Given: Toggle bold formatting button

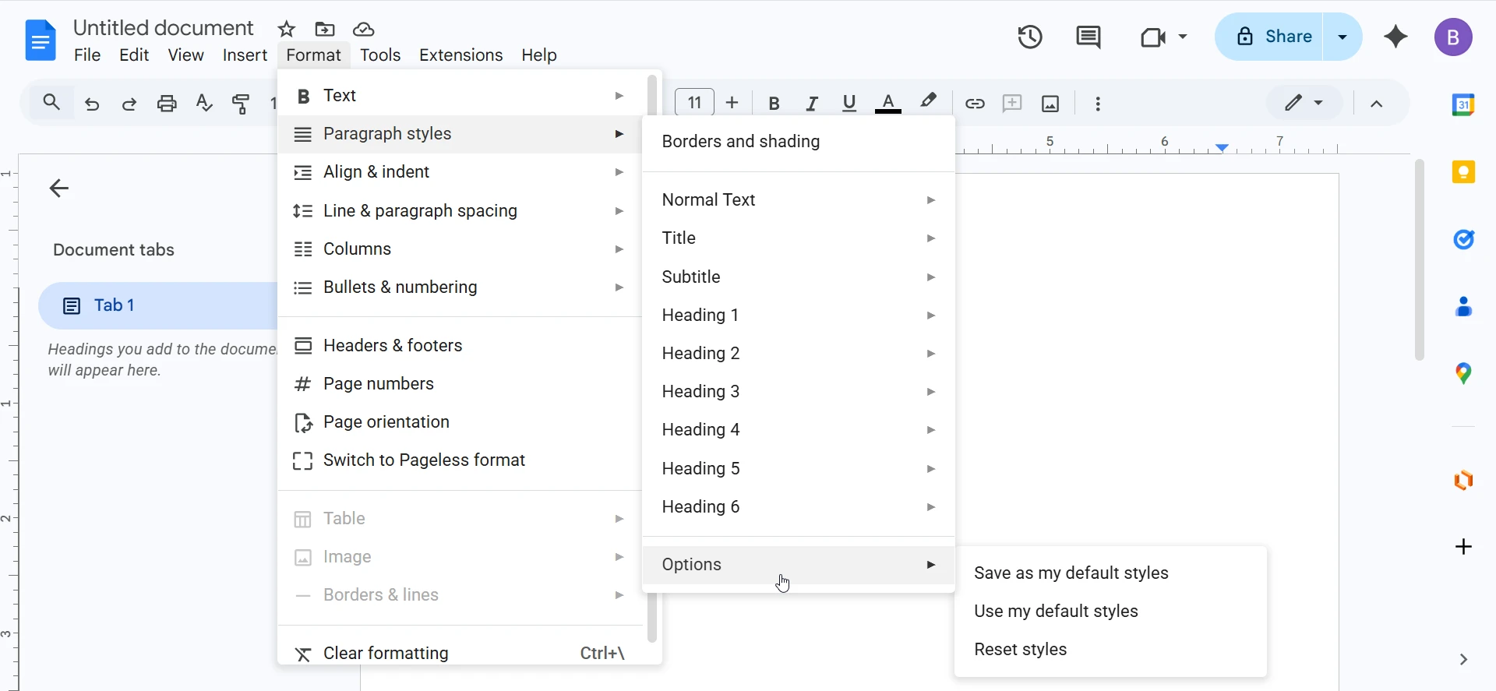Looking at the screenshot, I should 774,104.
